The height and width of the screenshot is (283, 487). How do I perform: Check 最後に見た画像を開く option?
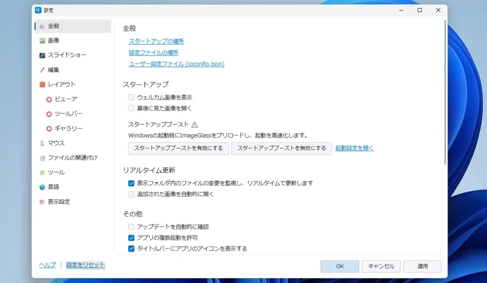pyautogui.click(x=131, y=108)
